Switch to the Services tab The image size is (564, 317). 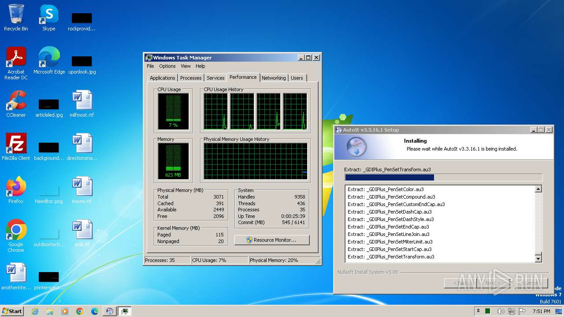tap(215, 78)
